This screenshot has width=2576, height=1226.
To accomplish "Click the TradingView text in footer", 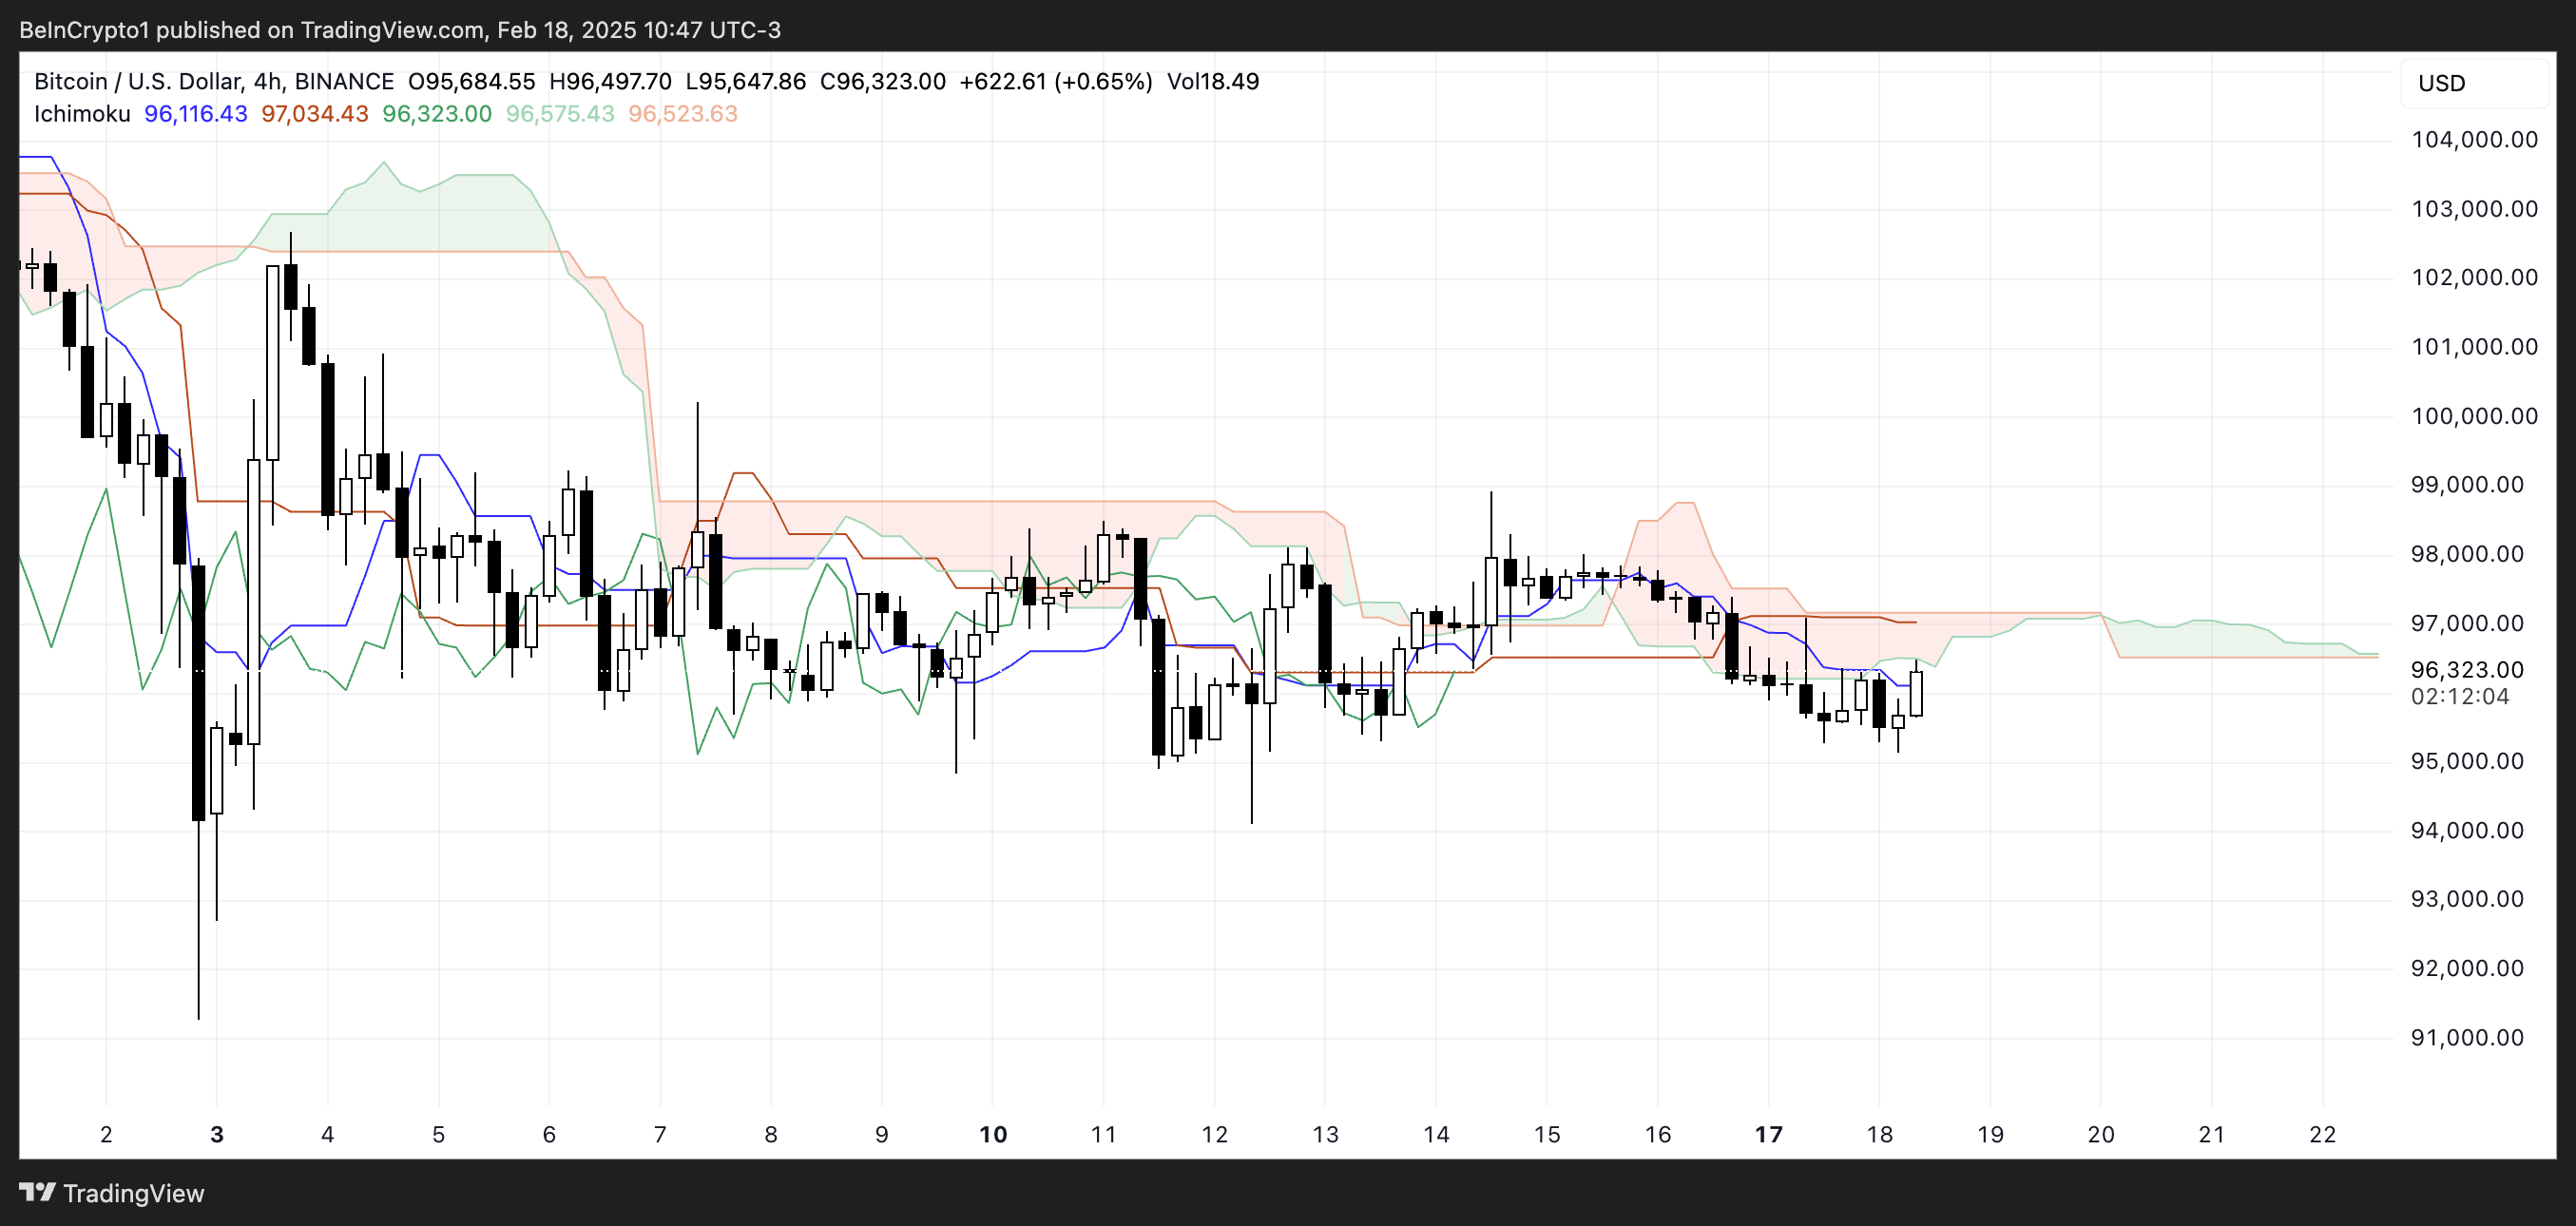I will (x=133, y=1193).
